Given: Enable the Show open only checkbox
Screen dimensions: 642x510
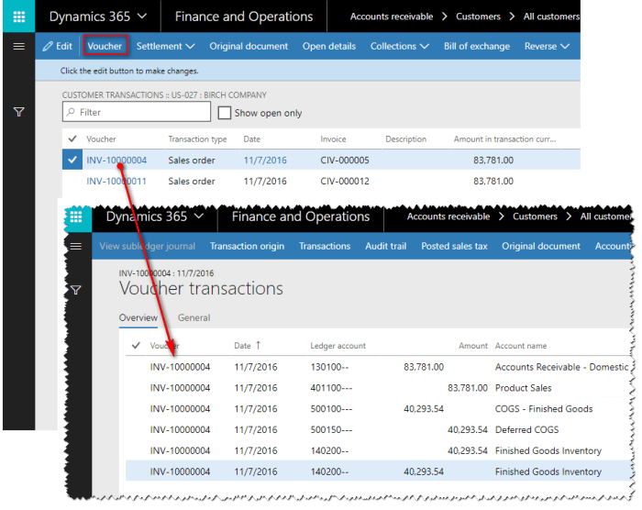Looking at the screenshot, I should coord(224,113).
